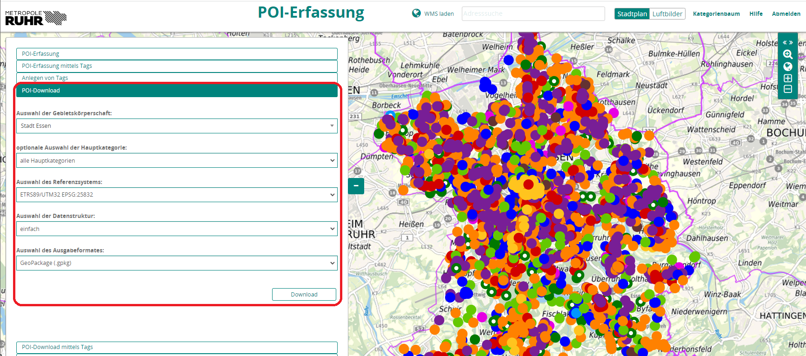Click the Hattingen map label
Screen dimensions: 806x356
click(782, 316)
